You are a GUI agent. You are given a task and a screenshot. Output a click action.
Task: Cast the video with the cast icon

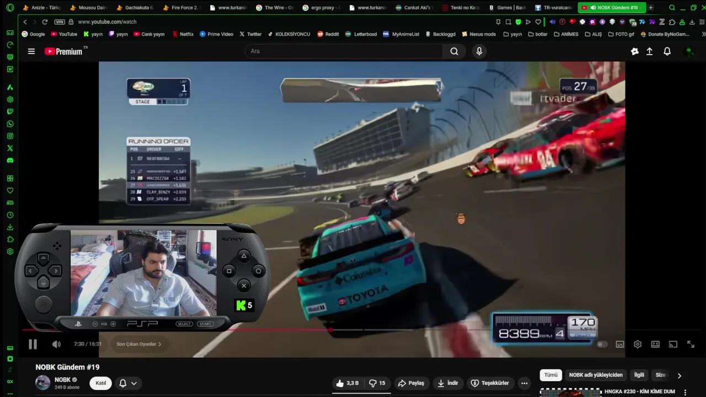click(673, 344)
